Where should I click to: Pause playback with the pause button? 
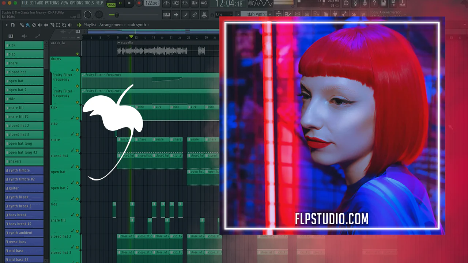coord(120,4)
